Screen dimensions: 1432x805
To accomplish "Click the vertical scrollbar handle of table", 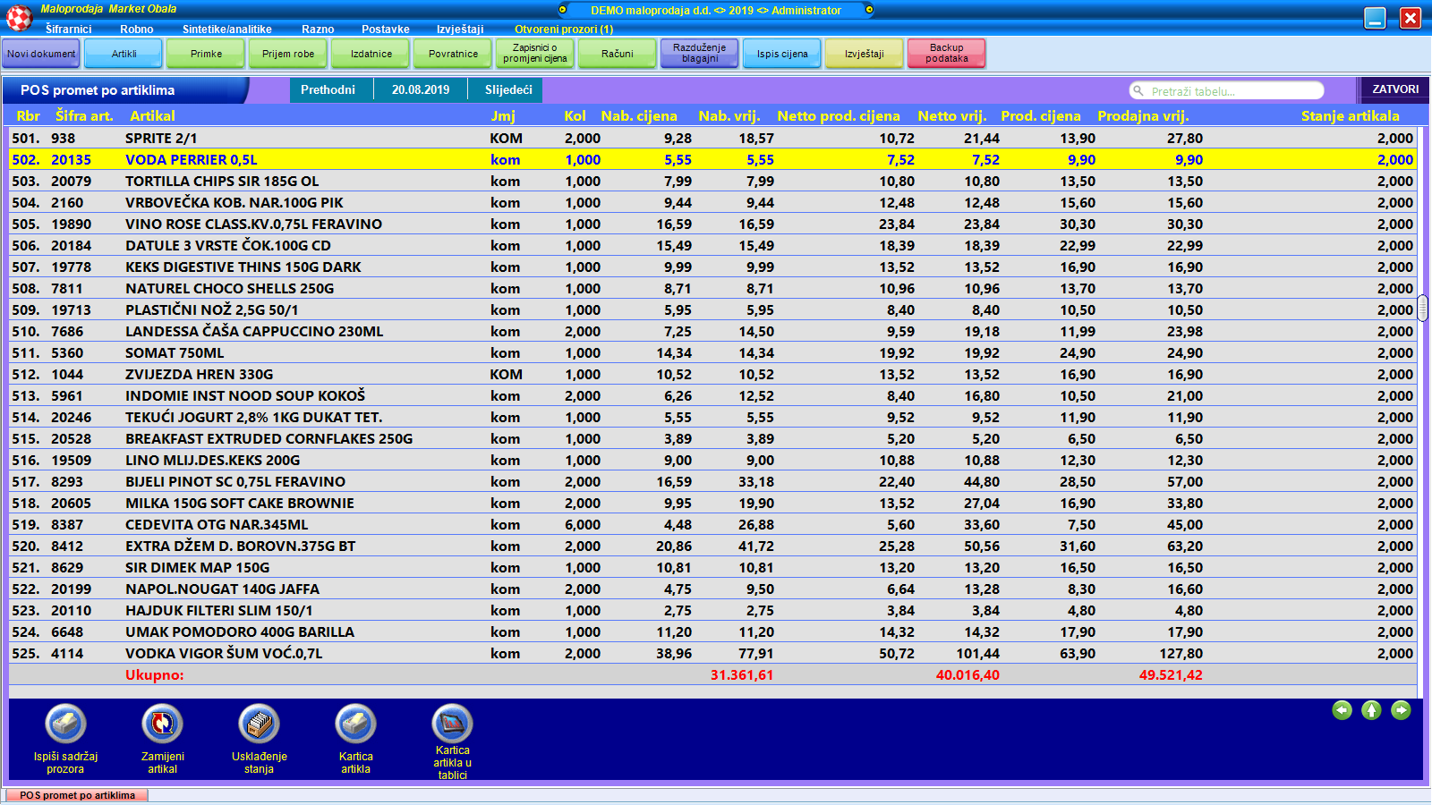I will pos(1422,309).
